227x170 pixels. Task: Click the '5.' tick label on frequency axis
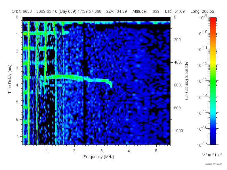coord(157,151)
